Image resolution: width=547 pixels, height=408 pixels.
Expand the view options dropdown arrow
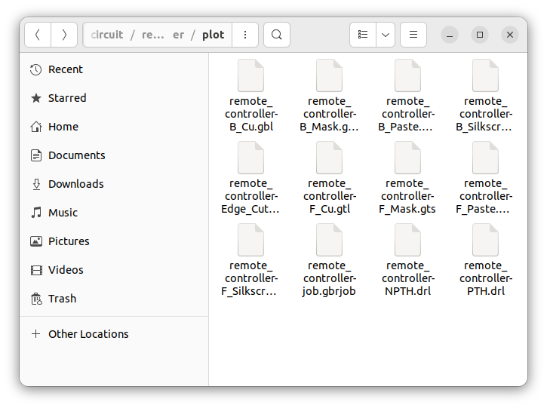pos(386,35)
